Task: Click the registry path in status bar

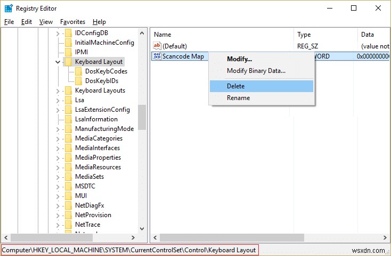Action: (x=129, y=250)
